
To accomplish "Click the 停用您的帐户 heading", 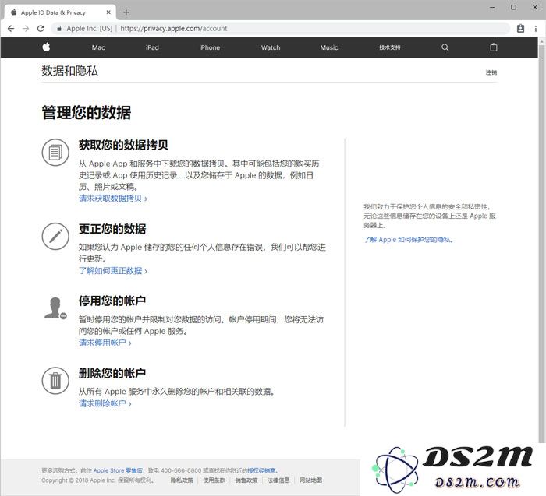I will pos(112,301).
